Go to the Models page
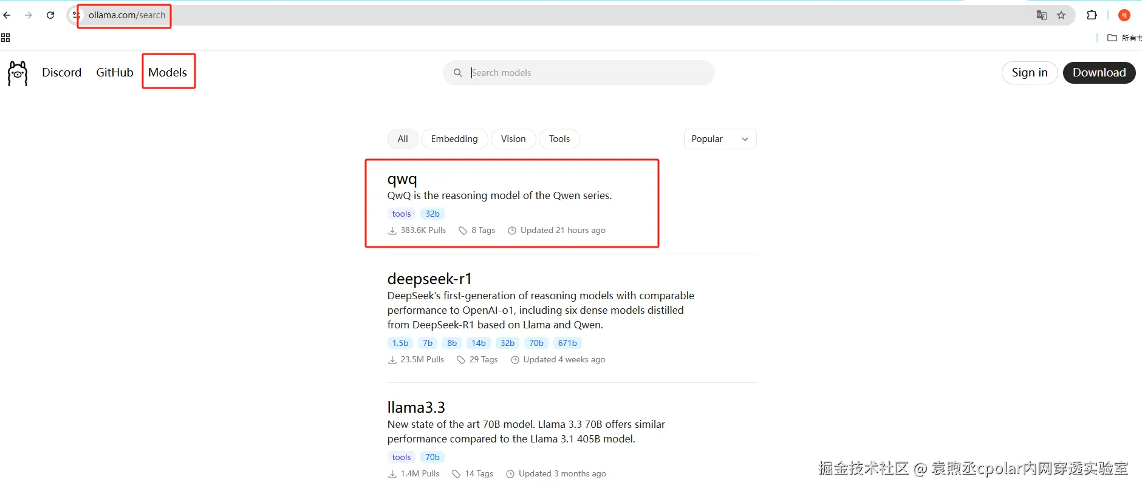 (168, 72)
